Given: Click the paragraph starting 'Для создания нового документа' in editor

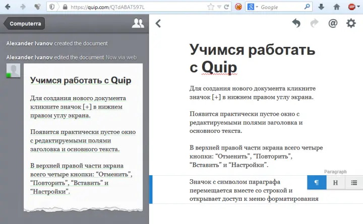Looking at the screenshot, I should [253, 93].
